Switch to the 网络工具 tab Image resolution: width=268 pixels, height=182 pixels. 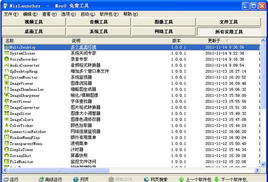pos(164,32)
